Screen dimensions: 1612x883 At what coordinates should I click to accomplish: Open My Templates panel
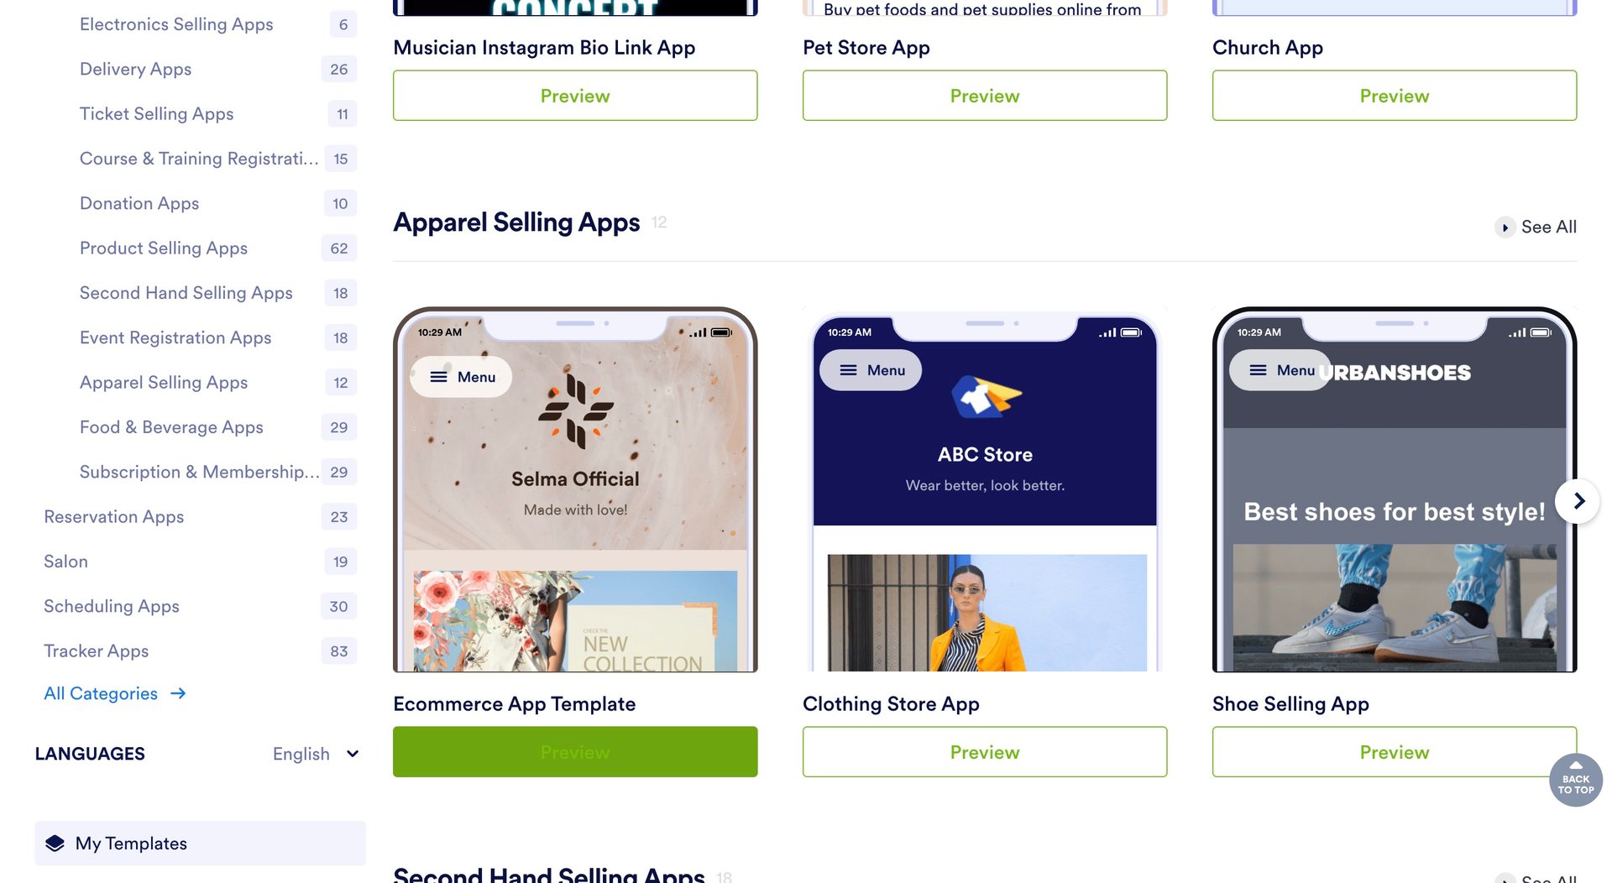[200, 844]
